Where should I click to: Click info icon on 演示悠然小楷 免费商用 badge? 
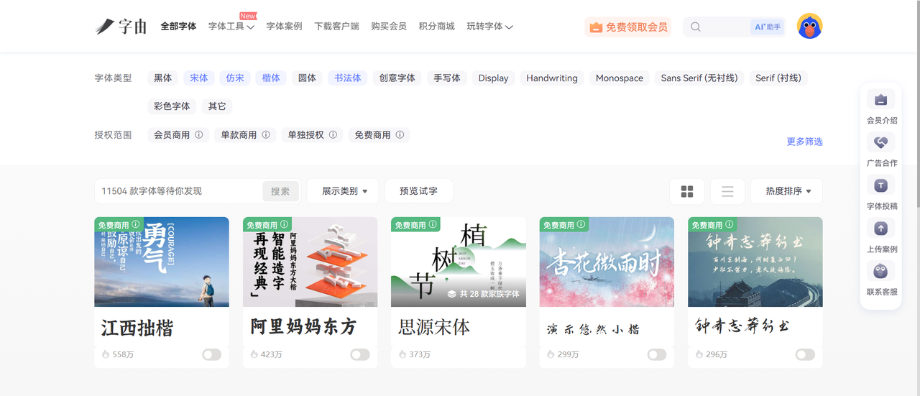pos(581,225)
